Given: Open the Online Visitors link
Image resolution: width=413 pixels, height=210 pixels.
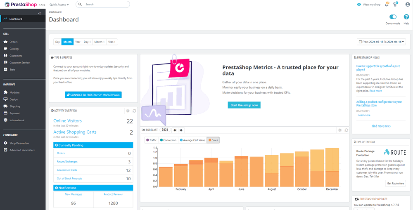Looking at the screenshot, I should [x=67, y=121].
